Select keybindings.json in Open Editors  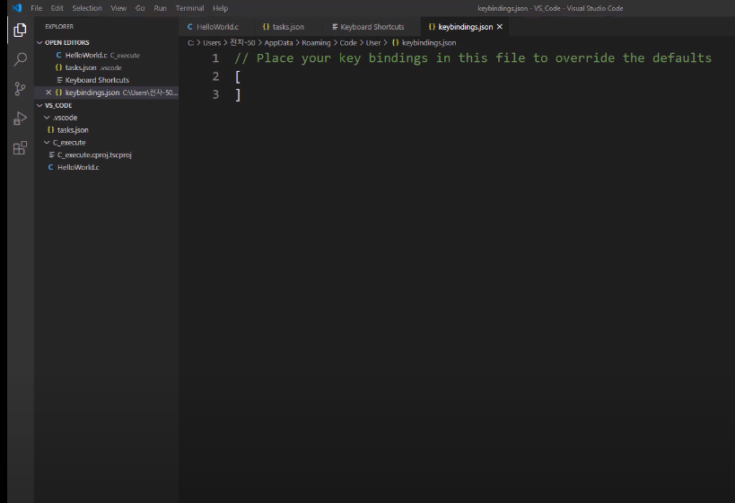pyautogui.click(x=107, y=93)
